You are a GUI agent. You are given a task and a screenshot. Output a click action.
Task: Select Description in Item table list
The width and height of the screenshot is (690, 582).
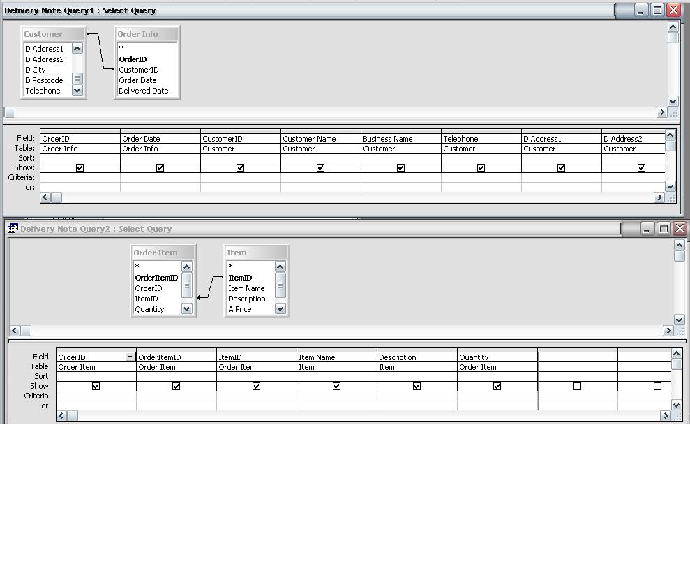click(x=247, y=299)
